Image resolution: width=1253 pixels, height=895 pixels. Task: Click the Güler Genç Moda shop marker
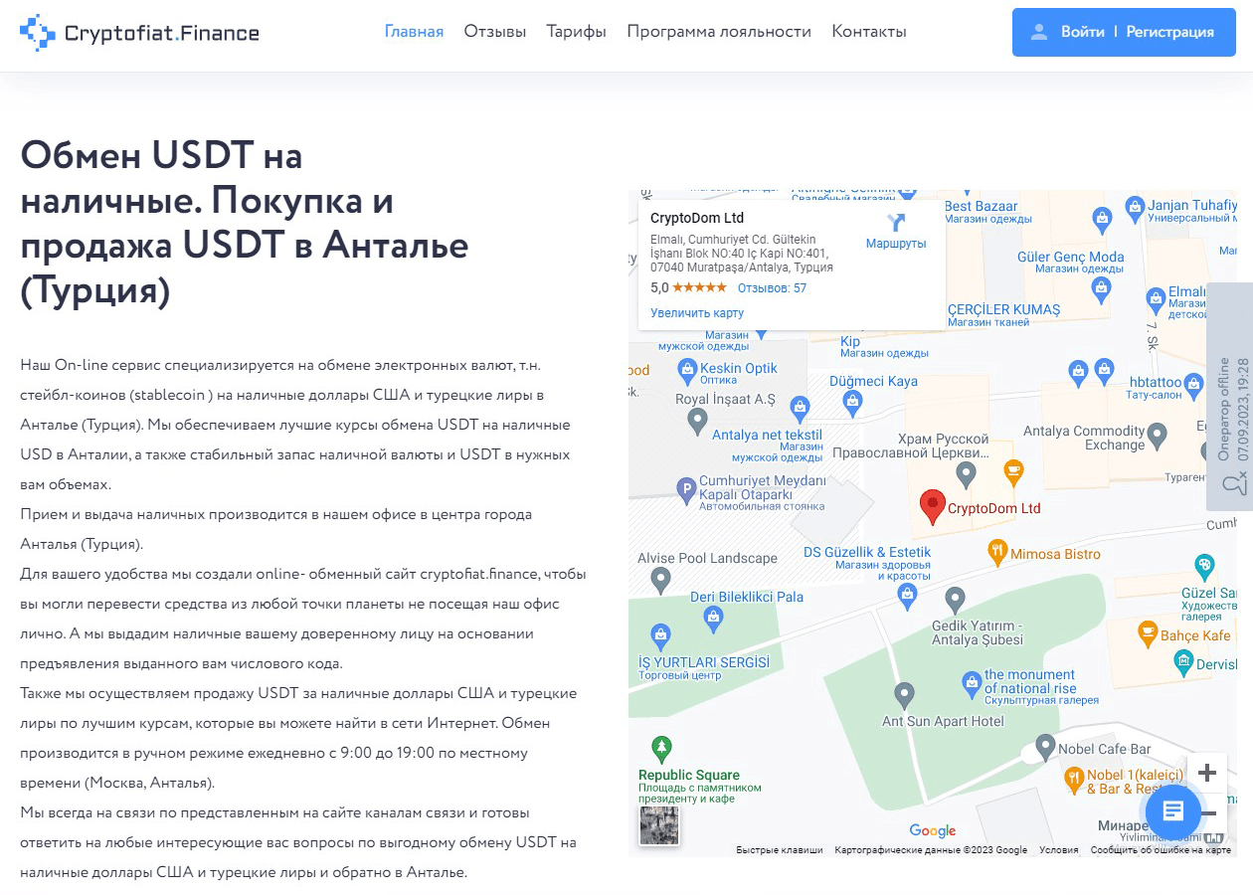click(x=1100, y=289)
